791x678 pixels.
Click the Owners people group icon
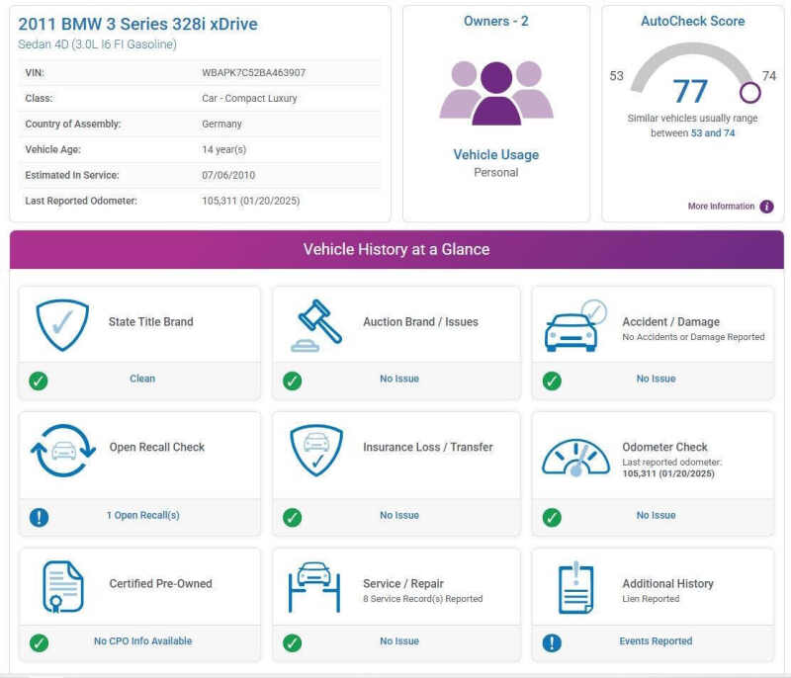(x=496, y=92)
